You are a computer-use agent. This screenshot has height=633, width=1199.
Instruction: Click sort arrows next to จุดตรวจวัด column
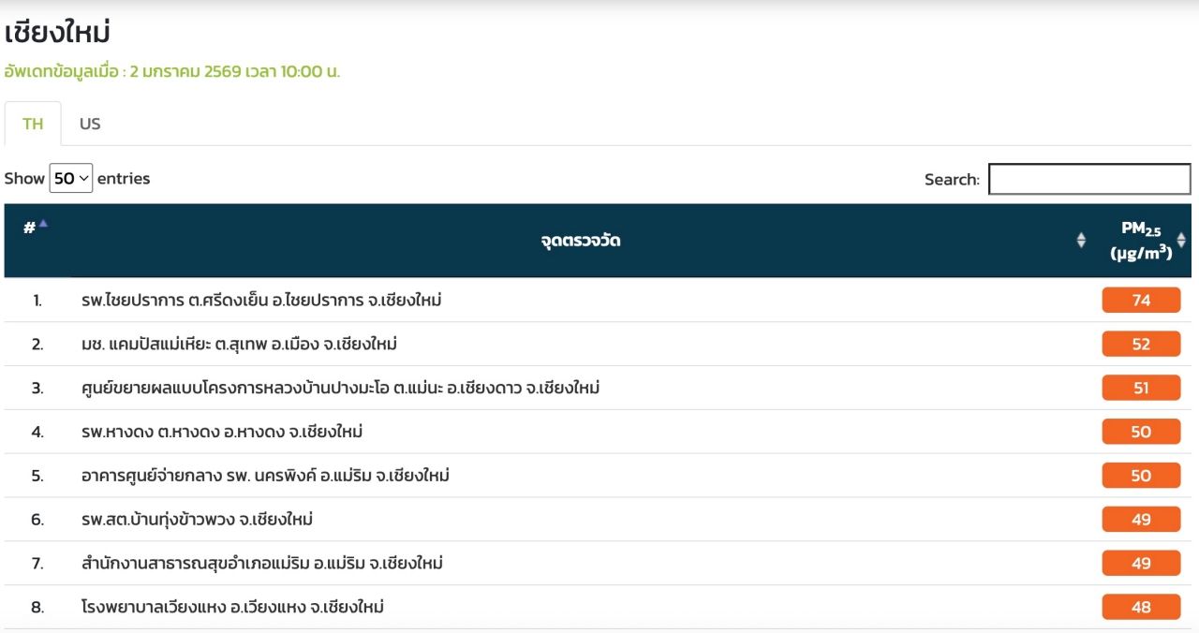1081,241
